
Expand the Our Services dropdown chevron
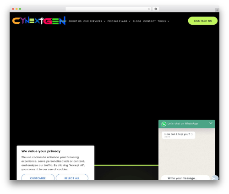[x=104, y=21]
